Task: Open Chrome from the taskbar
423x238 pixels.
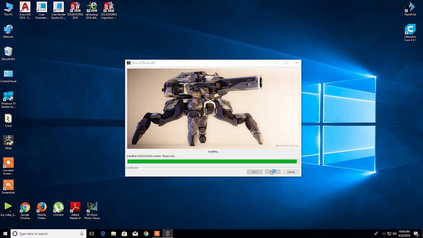Action: [146, 234]
